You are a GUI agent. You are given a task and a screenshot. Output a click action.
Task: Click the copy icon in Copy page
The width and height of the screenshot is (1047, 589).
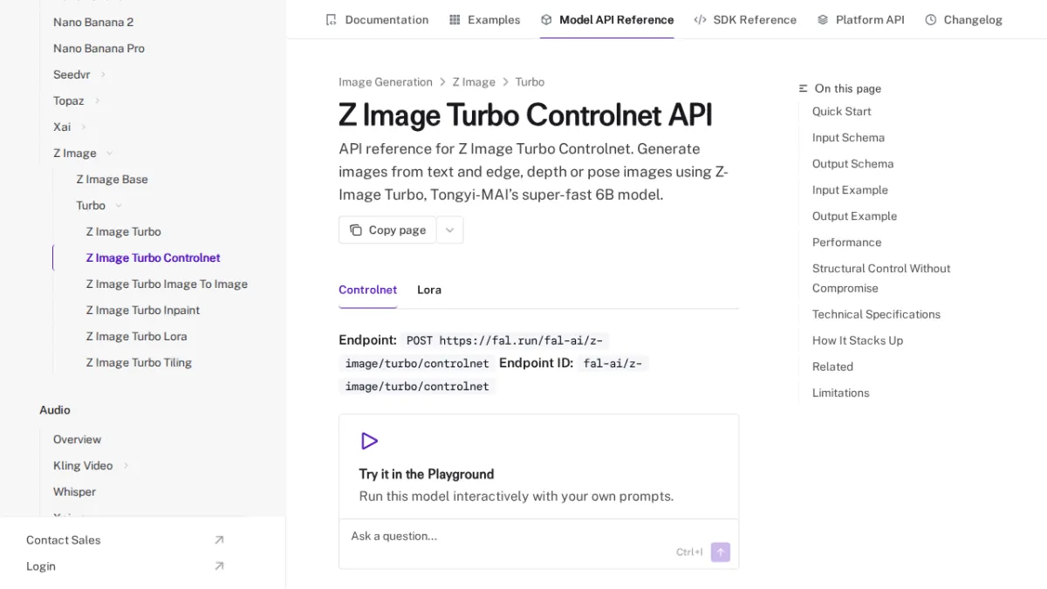click(356, 230)
